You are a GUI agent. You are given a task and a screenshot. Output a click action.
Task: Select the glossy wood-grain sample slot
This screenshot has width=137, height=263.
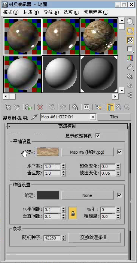point(99,36)
